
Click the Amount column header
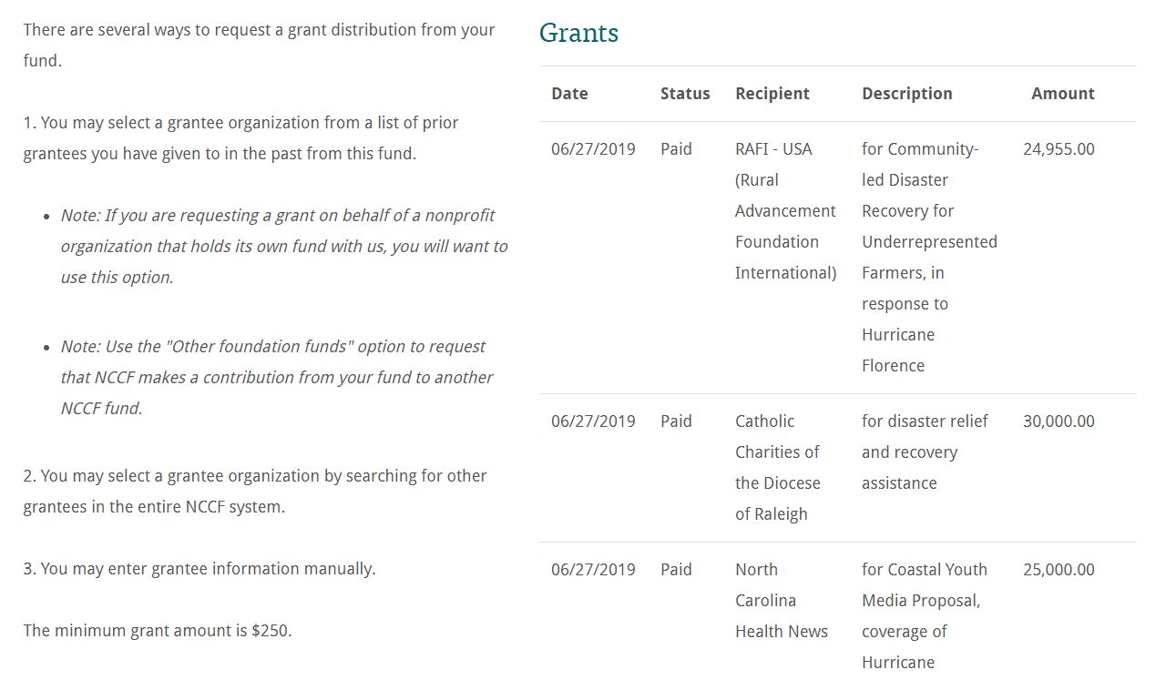(x=1063, y=94)
